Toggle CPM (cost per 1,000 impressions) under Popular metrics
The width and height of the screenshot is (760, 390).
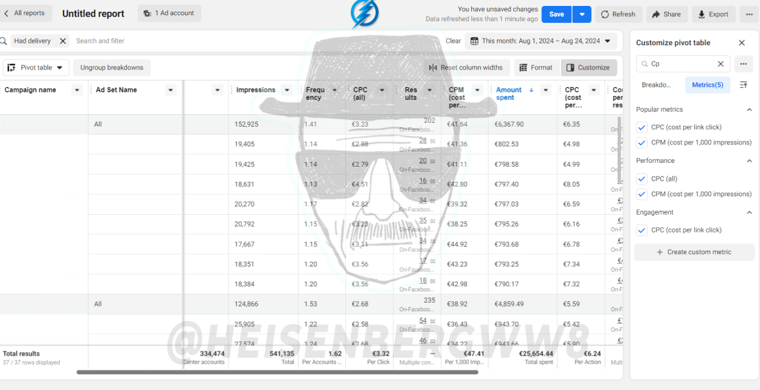pos(642,142)
